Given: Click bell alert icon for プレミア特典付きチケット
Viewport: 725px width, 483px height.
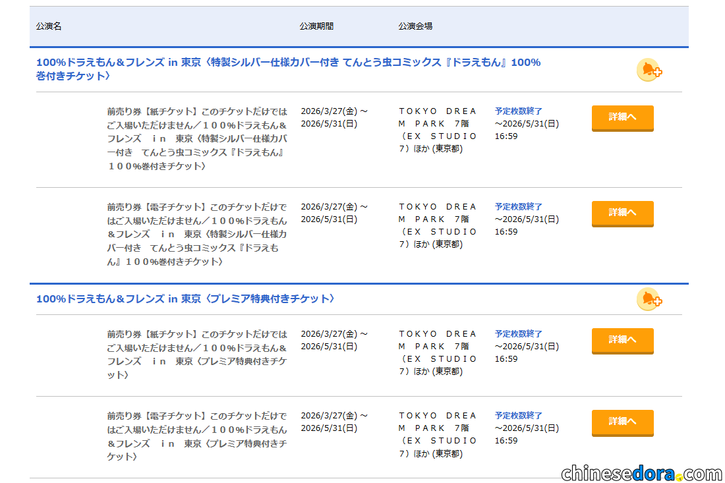Looking at the screenshot, I should click(649, 299).
